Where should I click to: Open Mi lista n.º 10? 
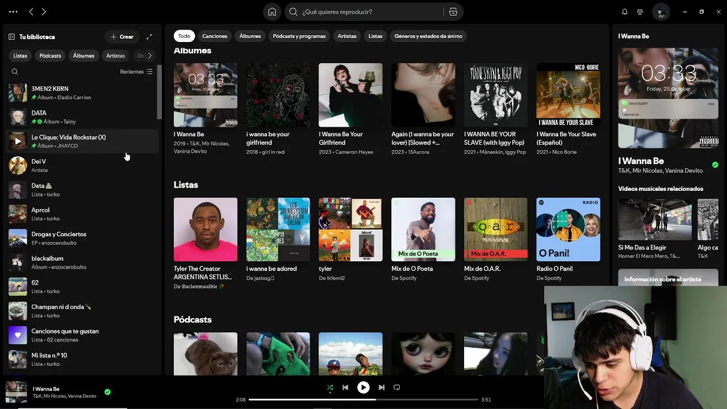(82, 359)
